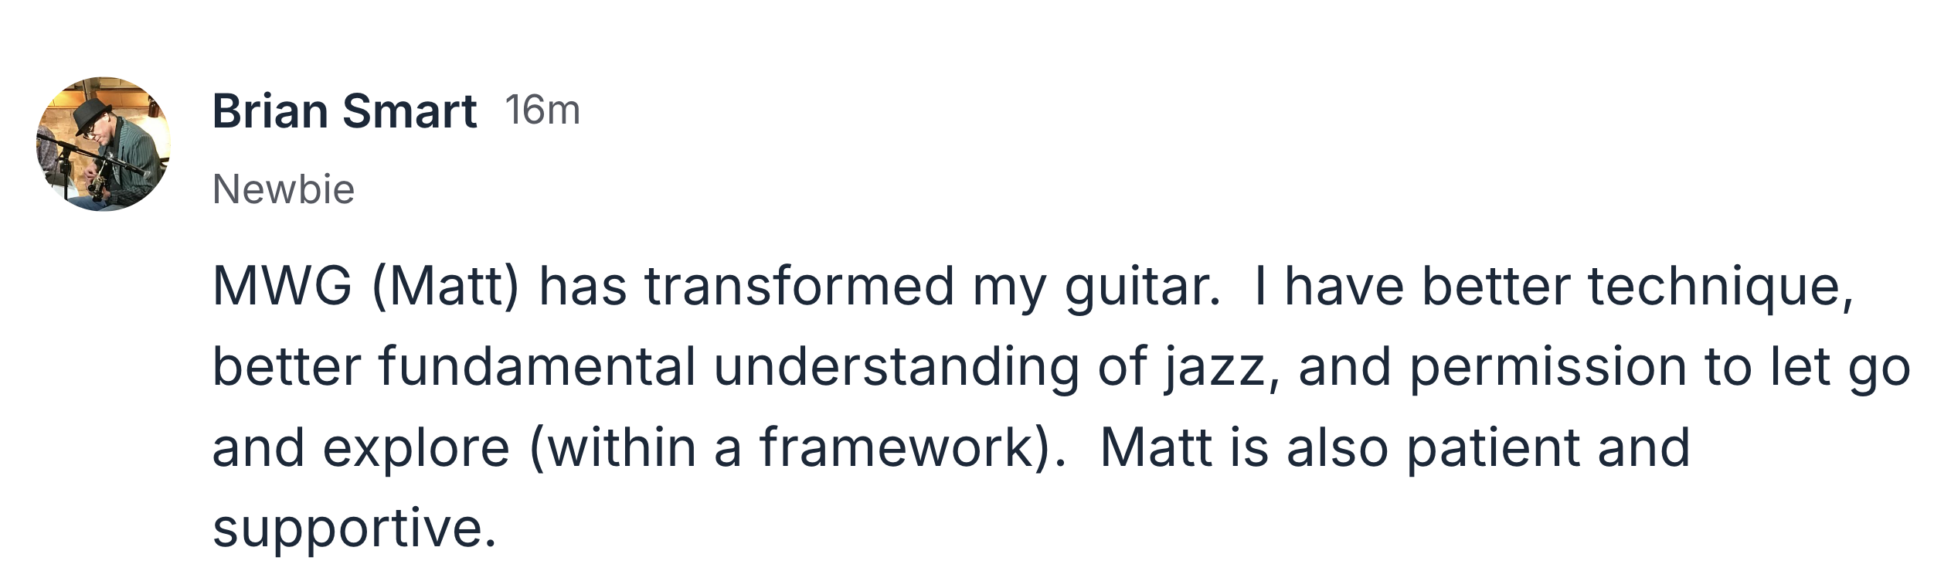The width and height of the screenshot is (1934, 588).
Task: Click the word explore in third line
Action: tap(416, 450)
